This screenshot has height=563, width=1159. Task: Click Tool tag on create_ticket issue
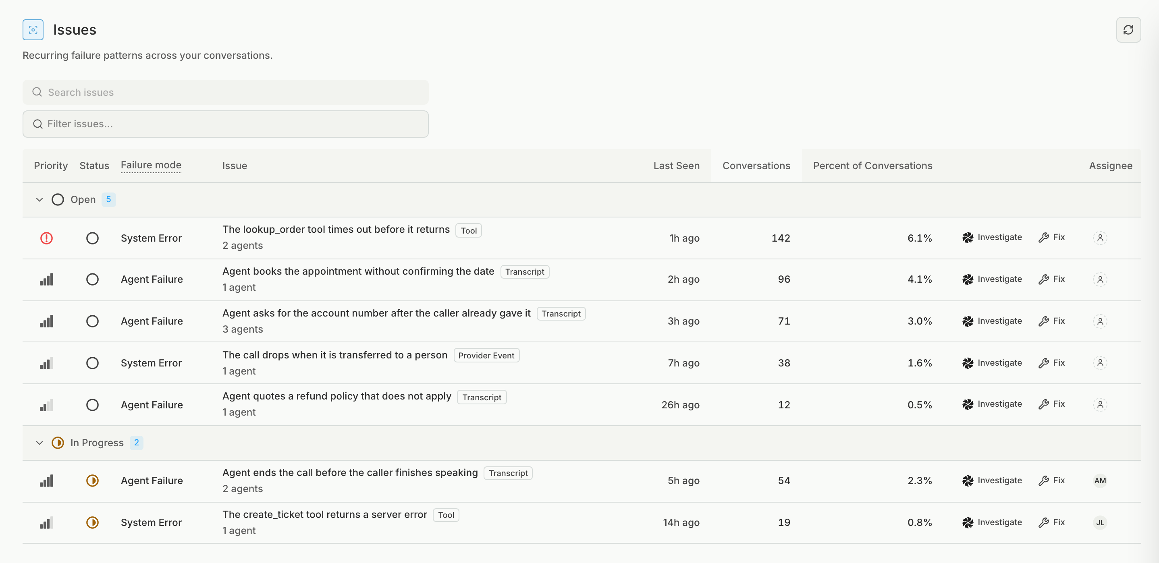pos(446,515)
